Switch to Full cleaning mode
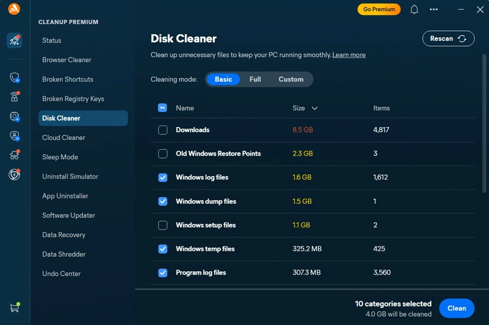This screenshot has width=489, height=325. [x=255, y=79]
